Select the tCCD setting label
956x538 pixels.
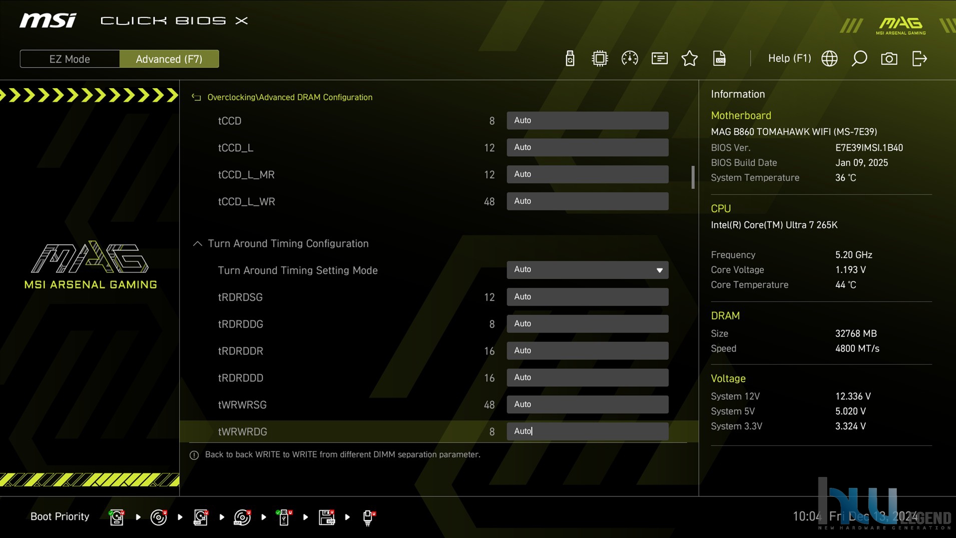(x=230, y=121)
